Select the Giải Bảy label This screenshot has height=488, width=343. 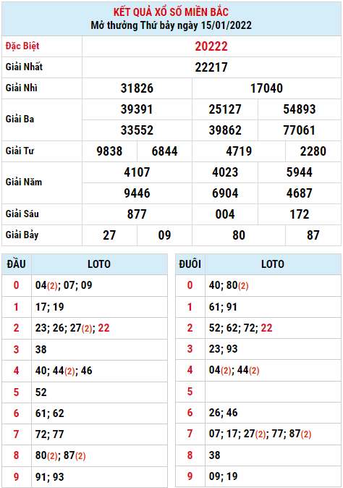22,235
